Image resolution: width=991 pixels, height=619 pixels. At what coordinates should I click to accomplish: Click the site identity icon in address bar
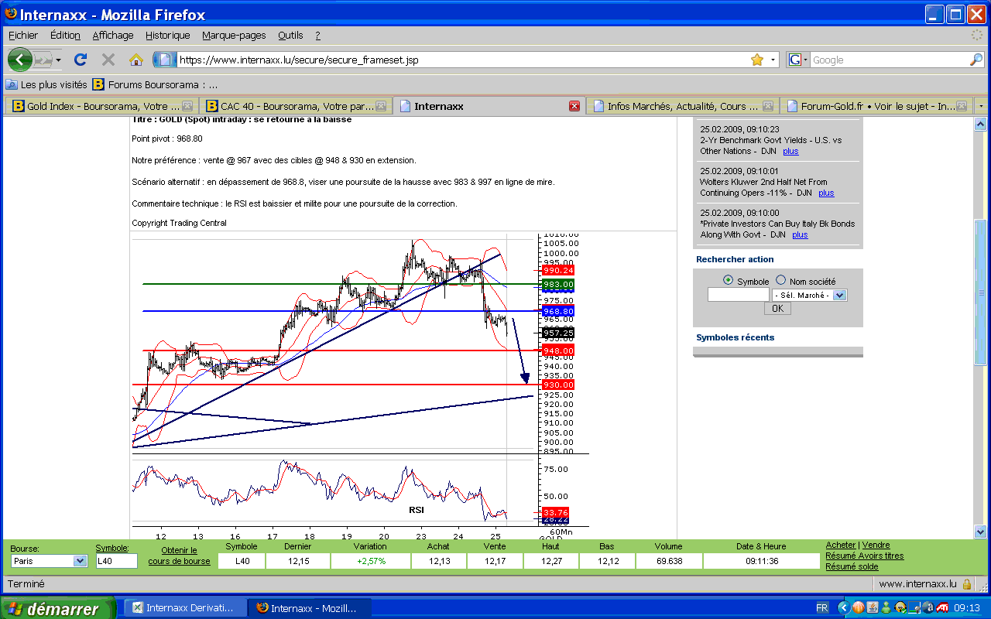164,60
